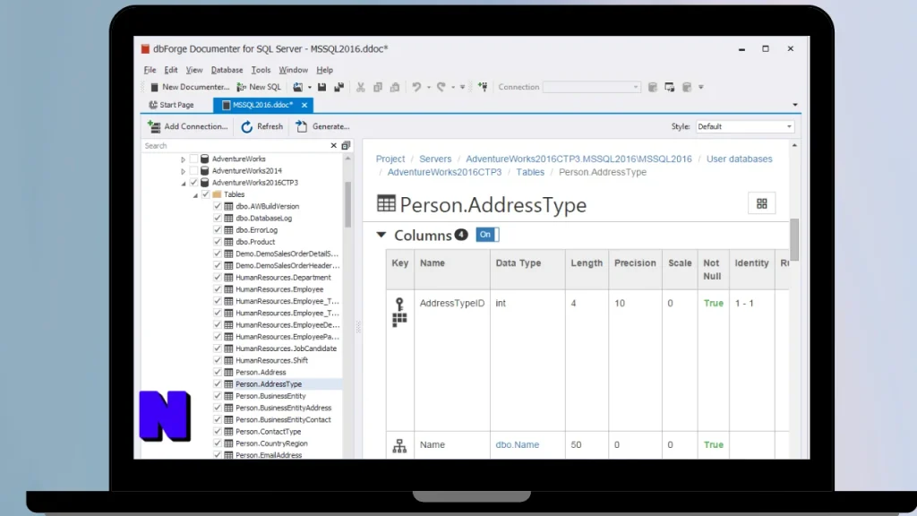
Task: Open the Connection combo box
Action: [x=591, y=87]
